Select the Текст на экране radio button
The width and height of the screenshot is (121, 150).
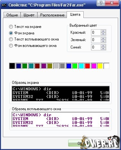(11, 27)
